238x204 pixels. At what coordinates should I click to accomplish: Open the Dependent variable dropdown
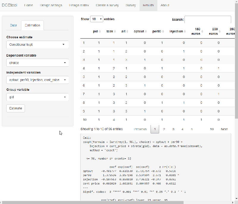(37, 63)
